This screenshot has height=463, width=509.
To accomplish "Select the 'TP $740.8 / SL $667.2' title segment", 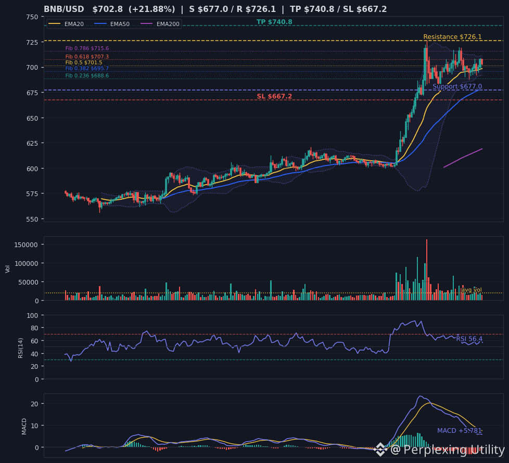I will 338,9.
